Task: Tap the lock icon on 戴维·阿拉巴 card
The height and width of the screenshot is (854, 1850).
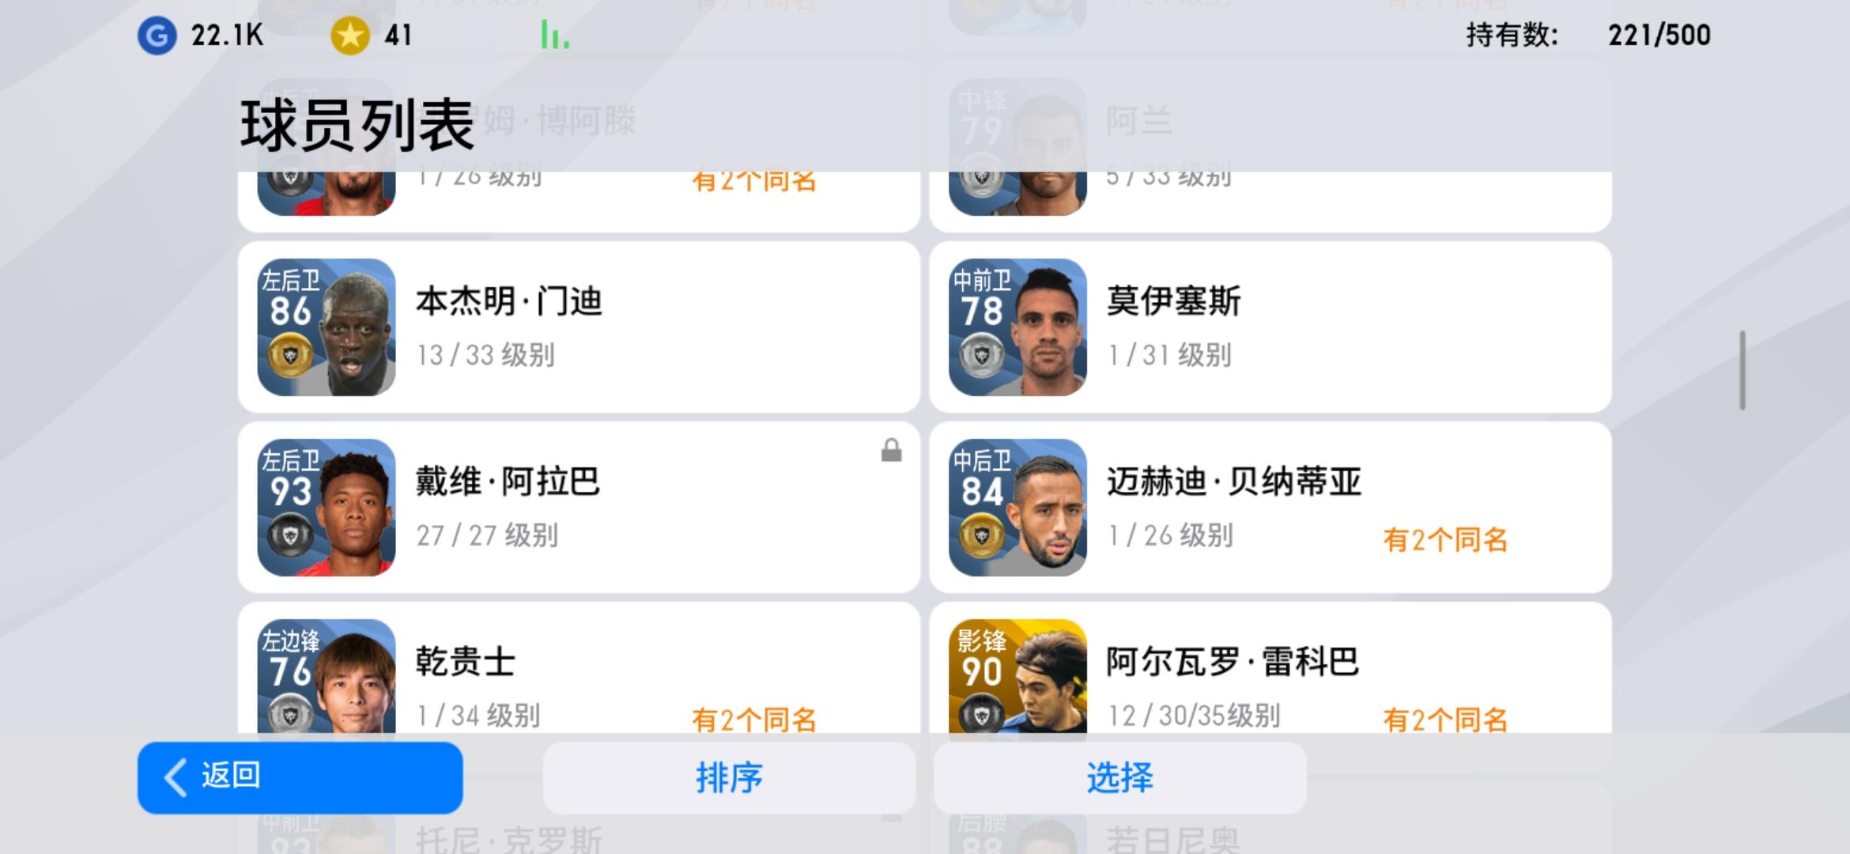Action: click(891, 451)
